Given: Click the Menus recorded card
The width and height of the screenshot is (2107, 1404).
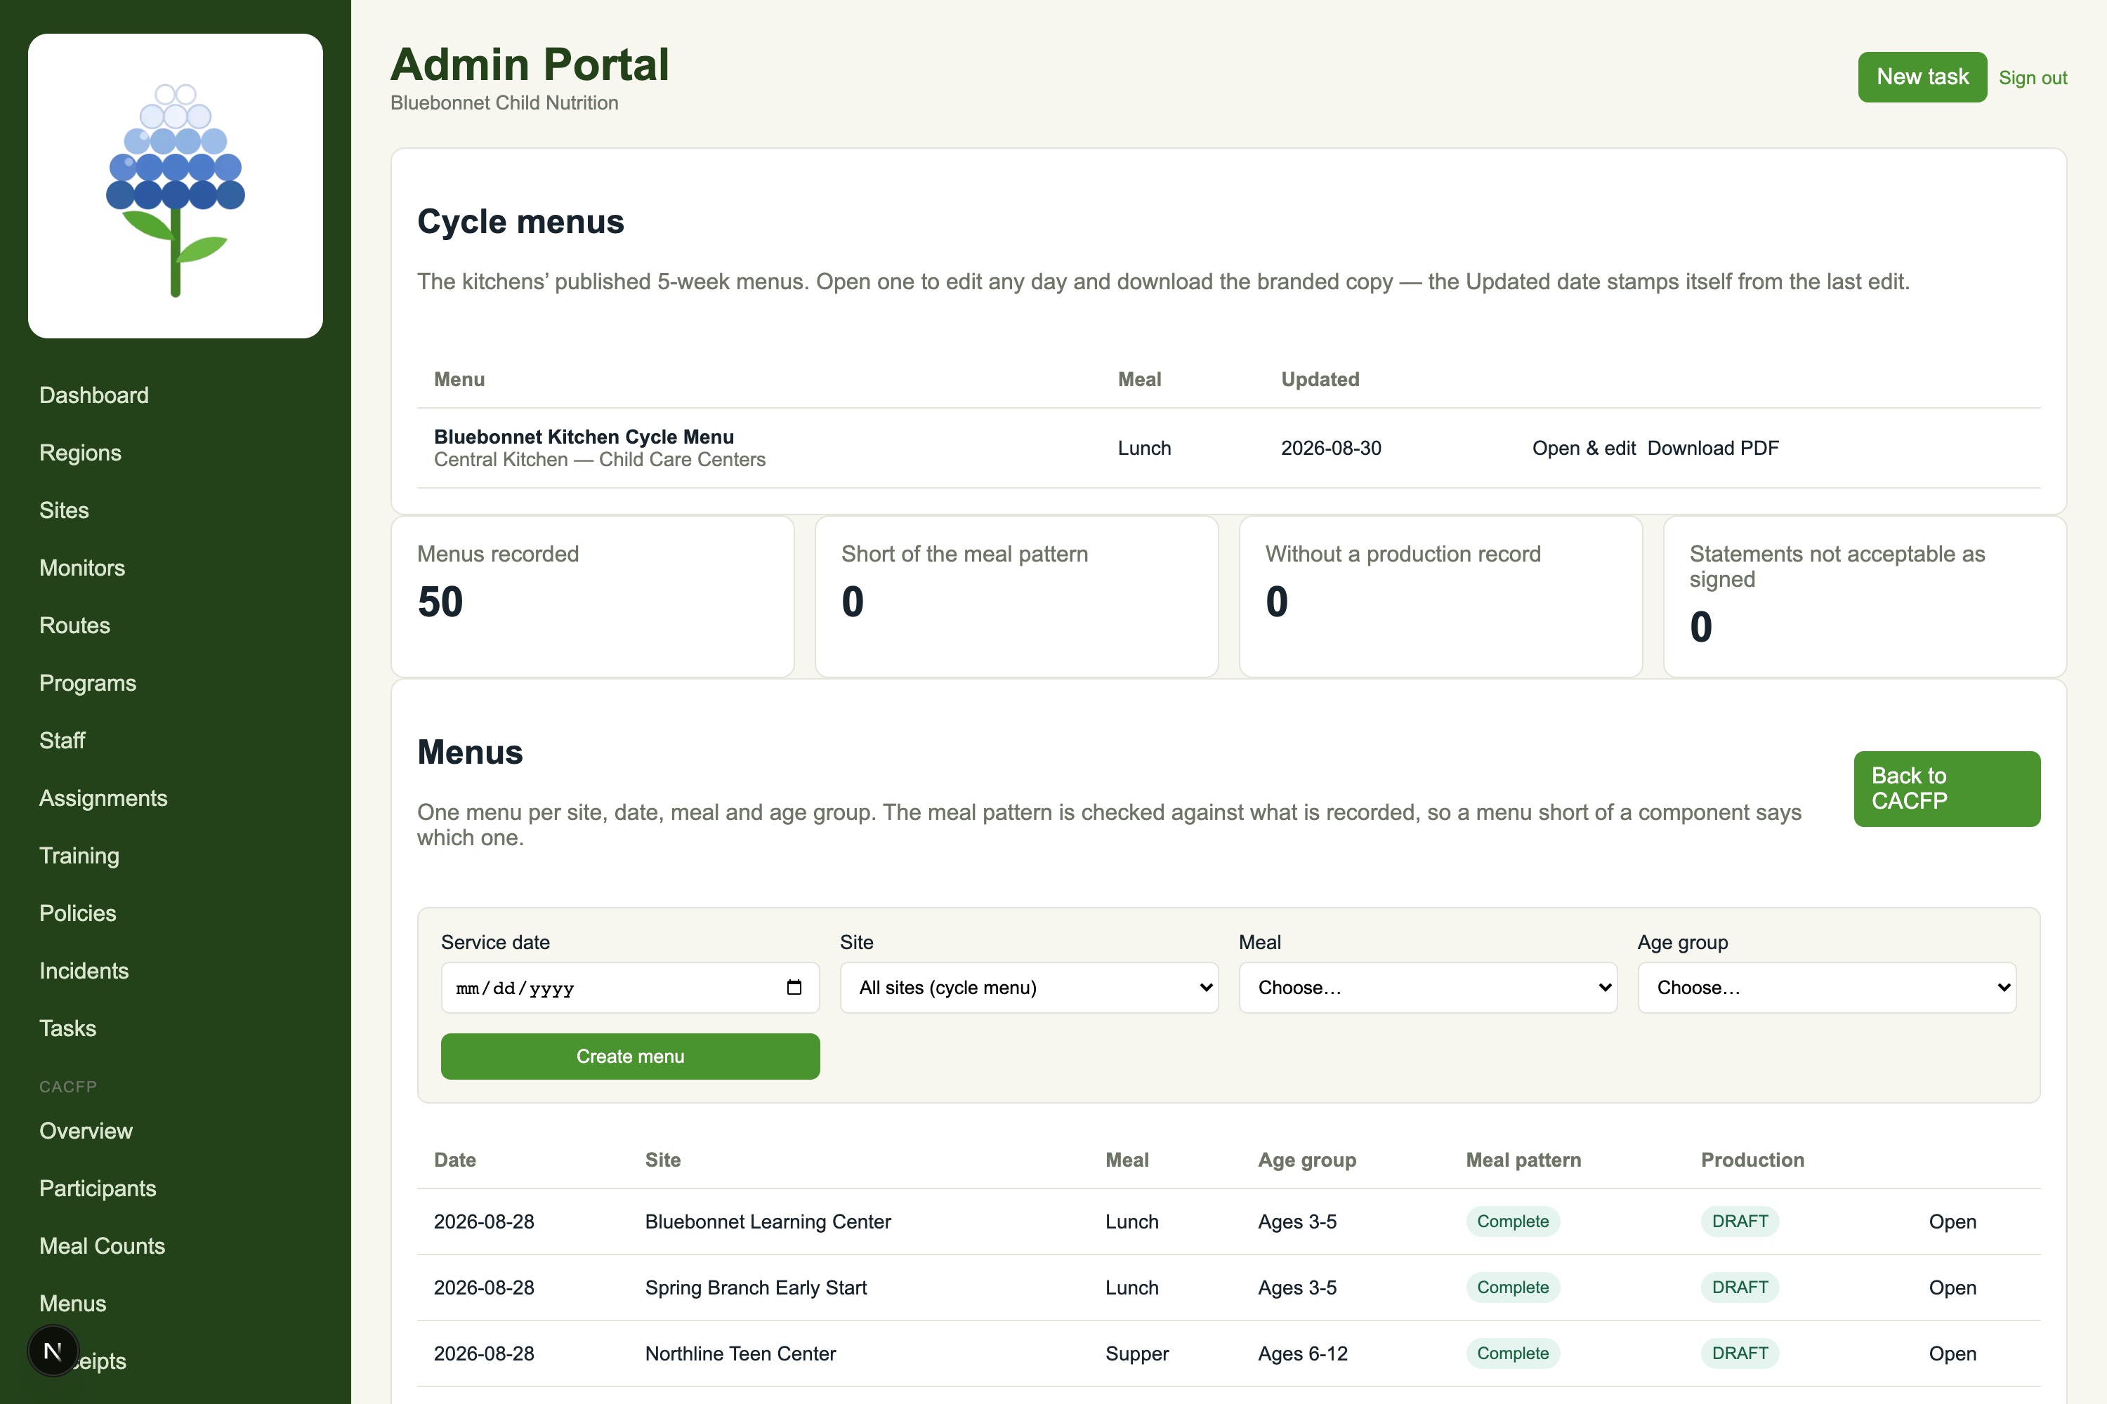Looking at the screenshot, I should pos(592,596).
